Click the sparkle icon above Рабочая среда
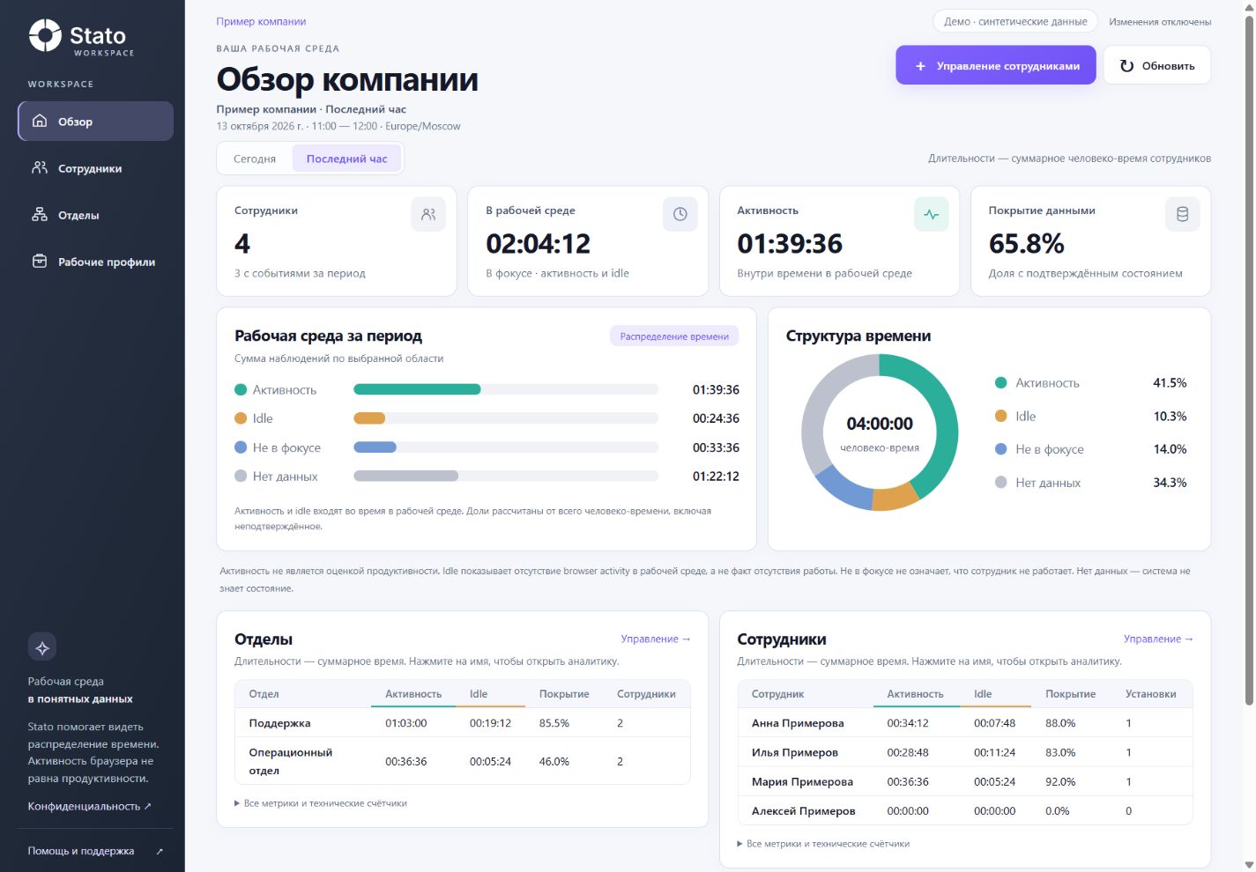1256x872 pixels. (42, 647)
